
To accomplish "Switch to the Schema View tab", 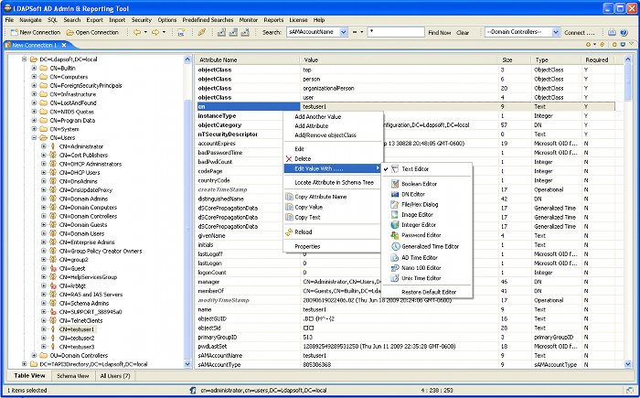I will (x=71, y=376).
